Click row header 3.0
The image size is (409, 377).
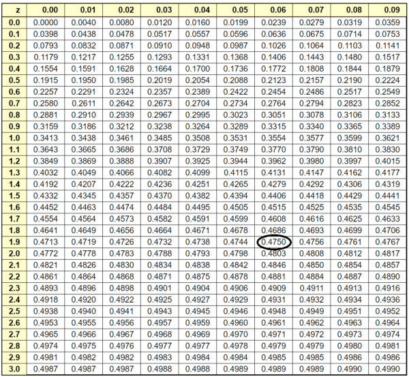tap(14, 370)
